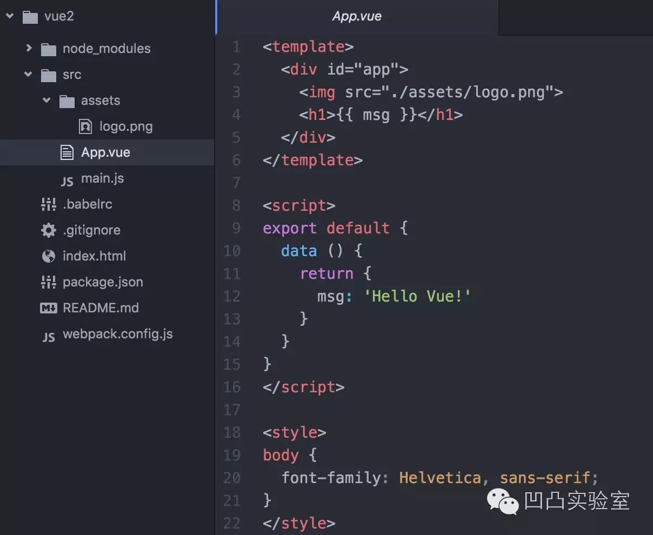This screenshot has height=535, width=653.
Task: Click line number 22 in gutter
Action: 232,524
